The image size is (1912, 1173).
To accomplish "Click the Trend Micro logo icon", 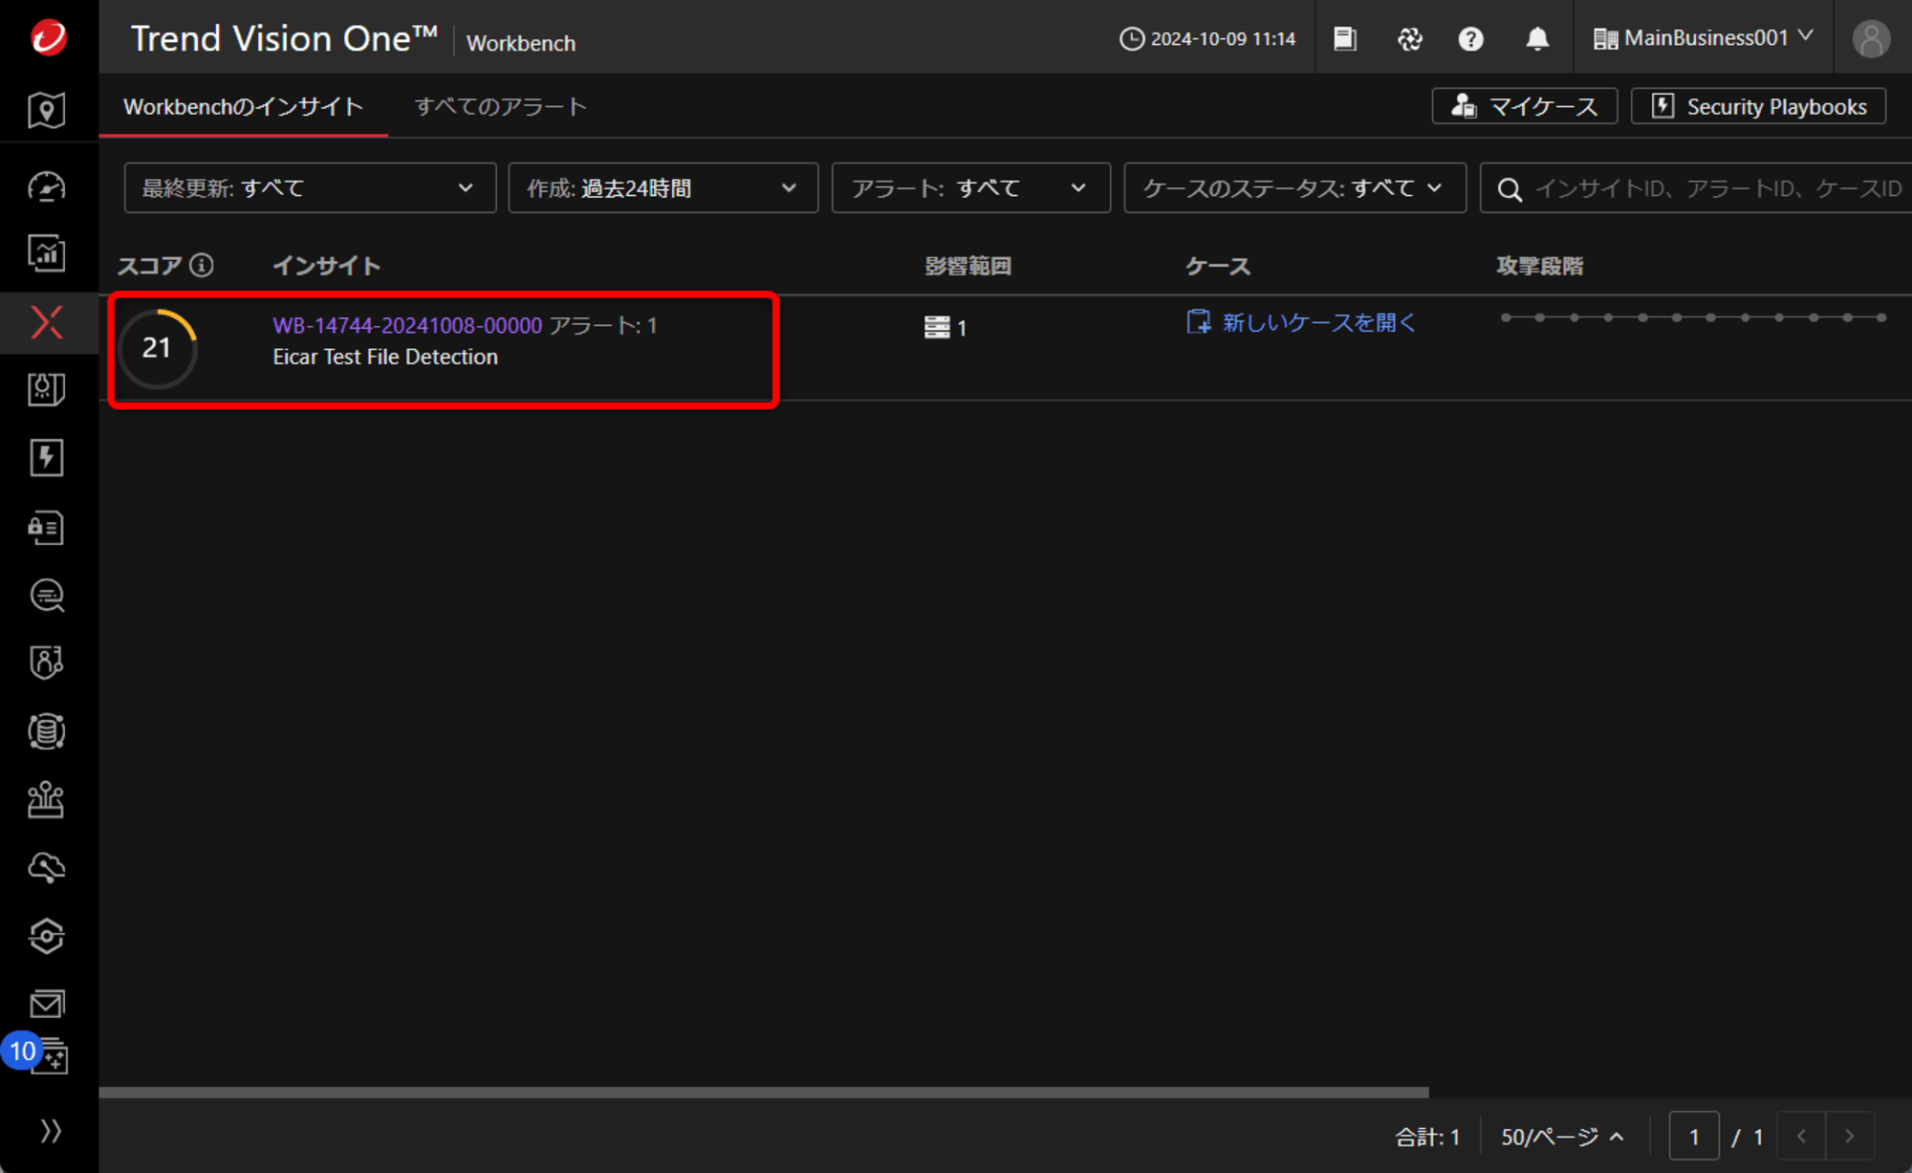I will pos(49,37).
